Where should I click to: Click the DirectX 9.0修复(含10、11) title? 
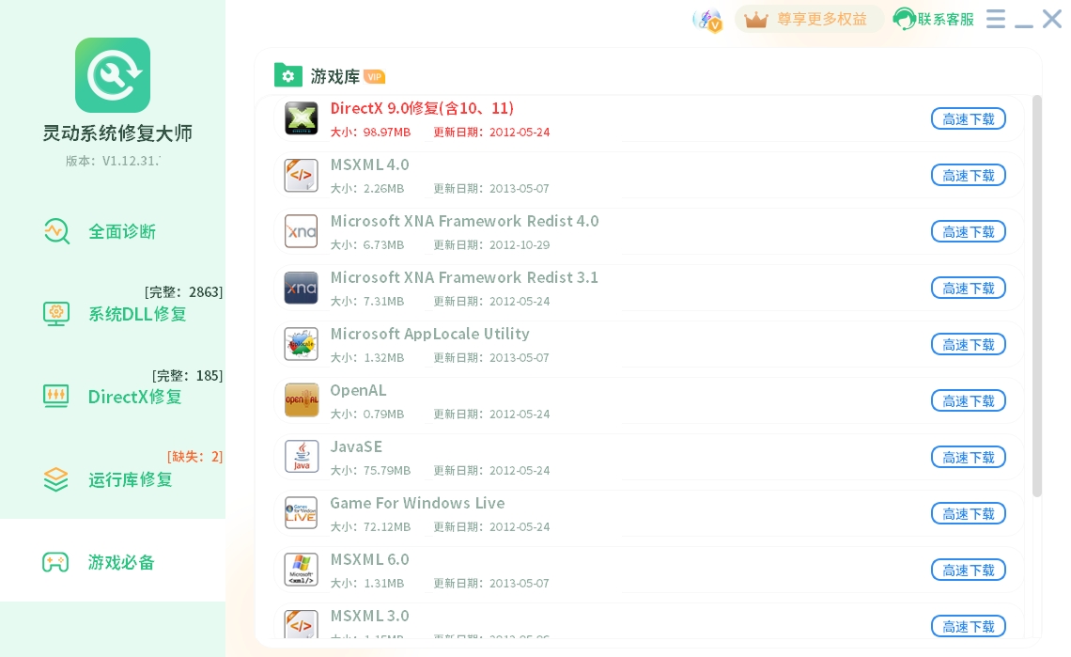[x=422, y=108]
